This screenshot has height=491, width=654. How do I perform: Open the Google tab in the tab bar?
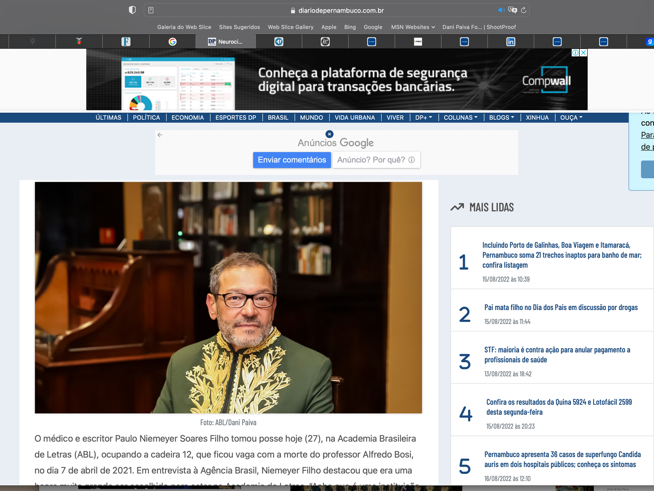tap(173, 41)
